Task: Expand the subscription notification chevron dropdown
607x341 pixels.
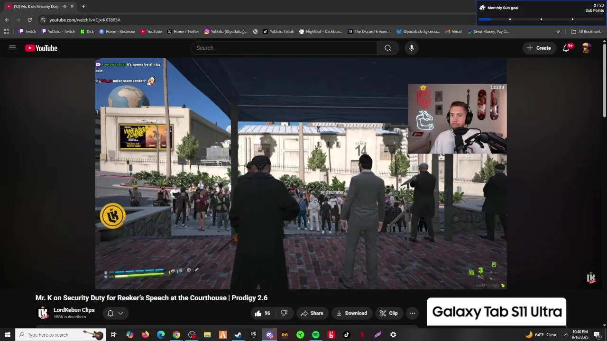Action: (121, 313)
